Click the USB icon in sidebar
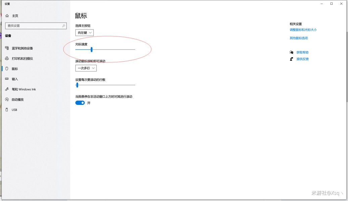This screenshot has width=348, height=201. coord(7,110)
